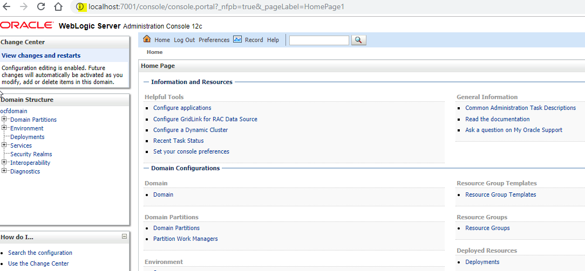585x271 pixels.
Task: Click the Helpful Tools subheading
Action: 164,97
